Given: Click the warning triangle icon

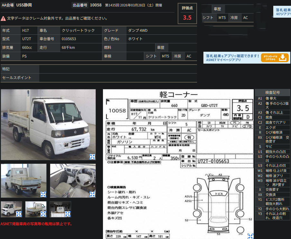Looking at the screenshot, I should tap(3, 18).
